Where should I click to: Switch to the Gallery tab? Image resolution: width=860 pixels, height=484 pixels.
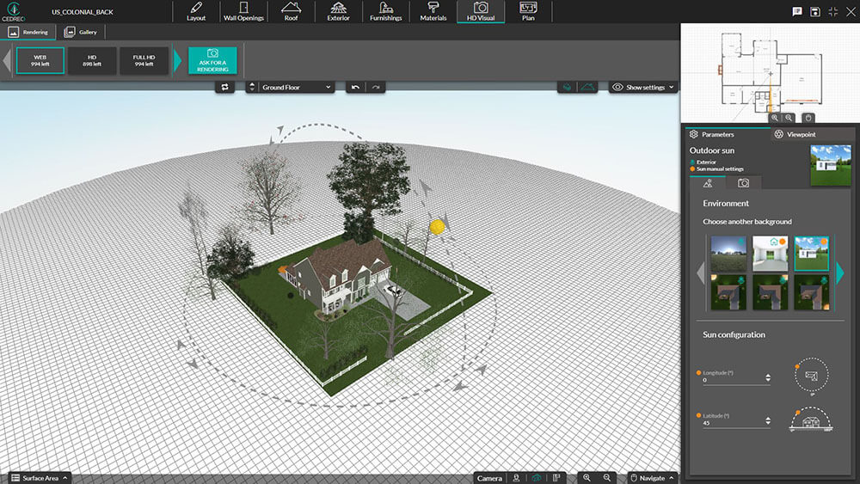click(82, 32)
